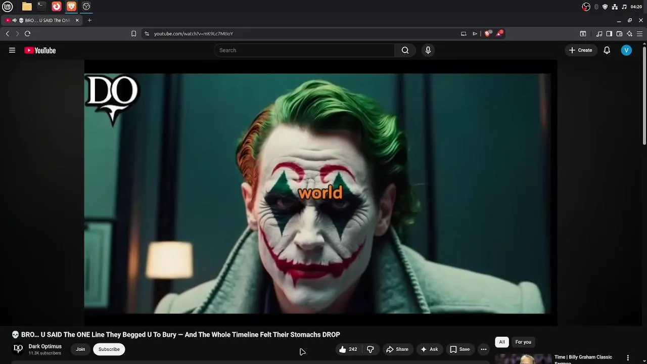The image size is (647, 364).
Task: Open YouTube notifications bell
Action: [x=607, y=50]
